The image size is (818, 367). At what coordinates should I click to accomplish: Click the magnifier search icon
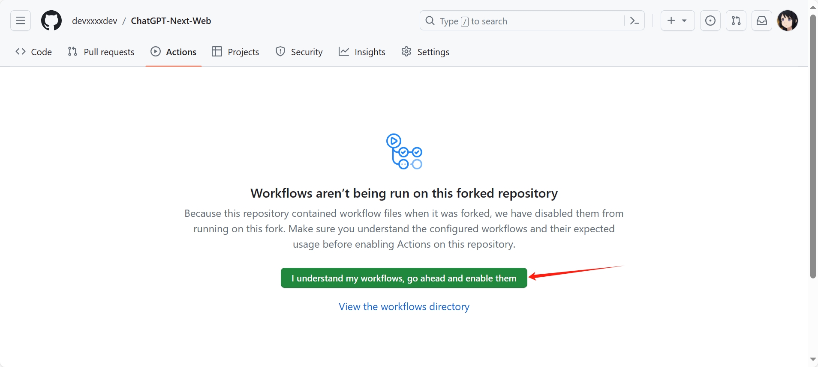click(x=430, y=21)
